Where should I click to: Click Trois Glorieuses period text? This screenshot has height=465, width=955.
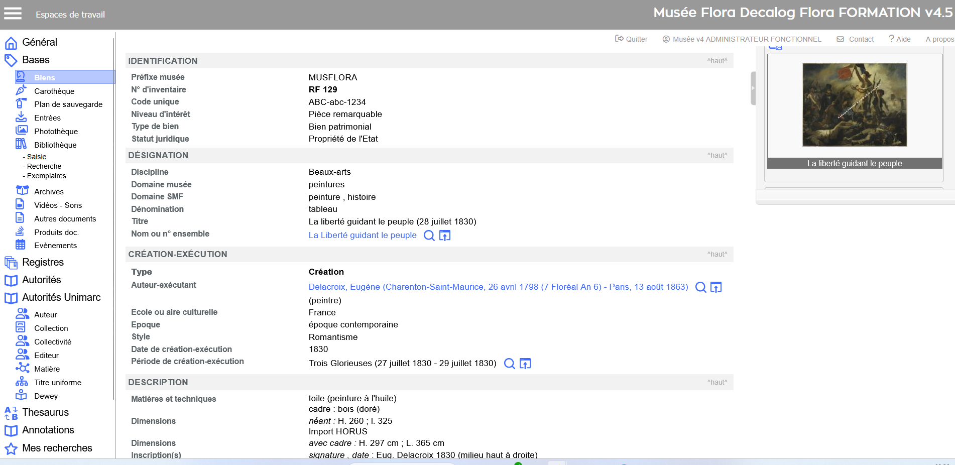click(x=402, y=363)
